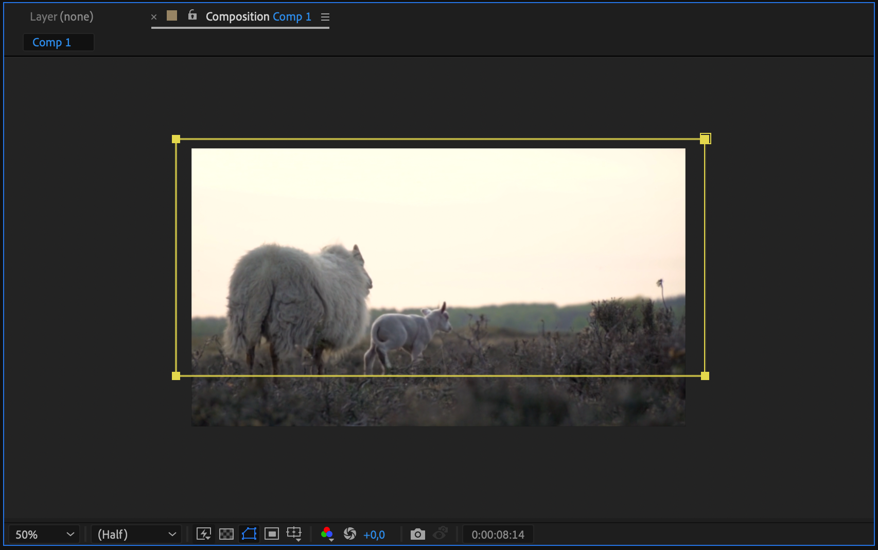The image size is (878, 550).
Task: Open grid and guide options
Action: coord(294,534)
